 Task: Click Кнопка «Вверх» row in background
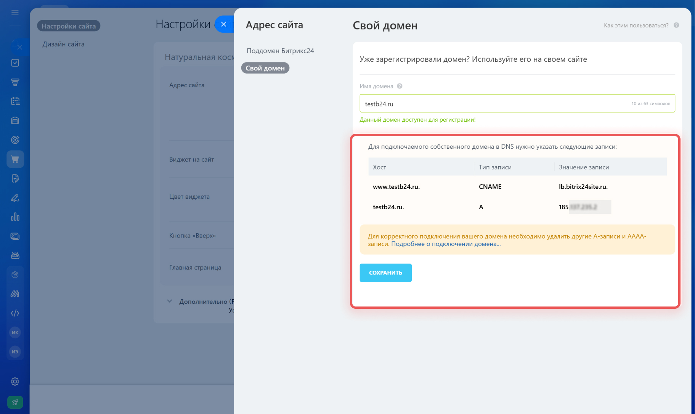(x=193, y=236)
